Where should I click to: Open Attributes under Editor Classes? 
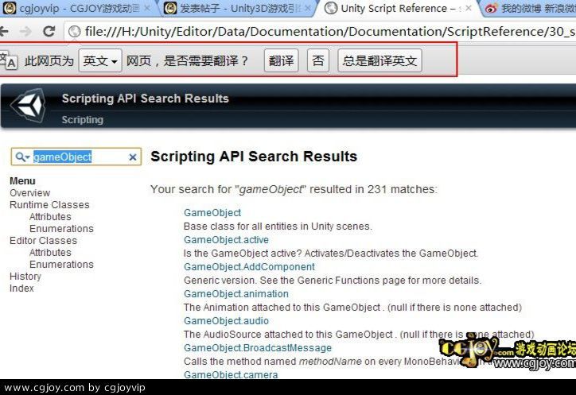50,253
